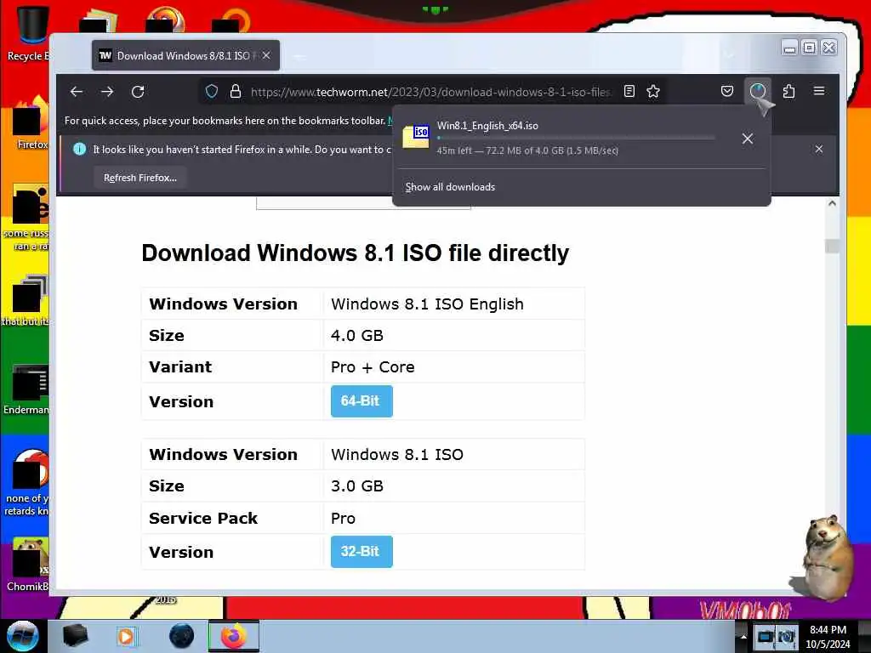Select the ChomikB desktop icon
The image size is (871, 653).
coord(28,565)
